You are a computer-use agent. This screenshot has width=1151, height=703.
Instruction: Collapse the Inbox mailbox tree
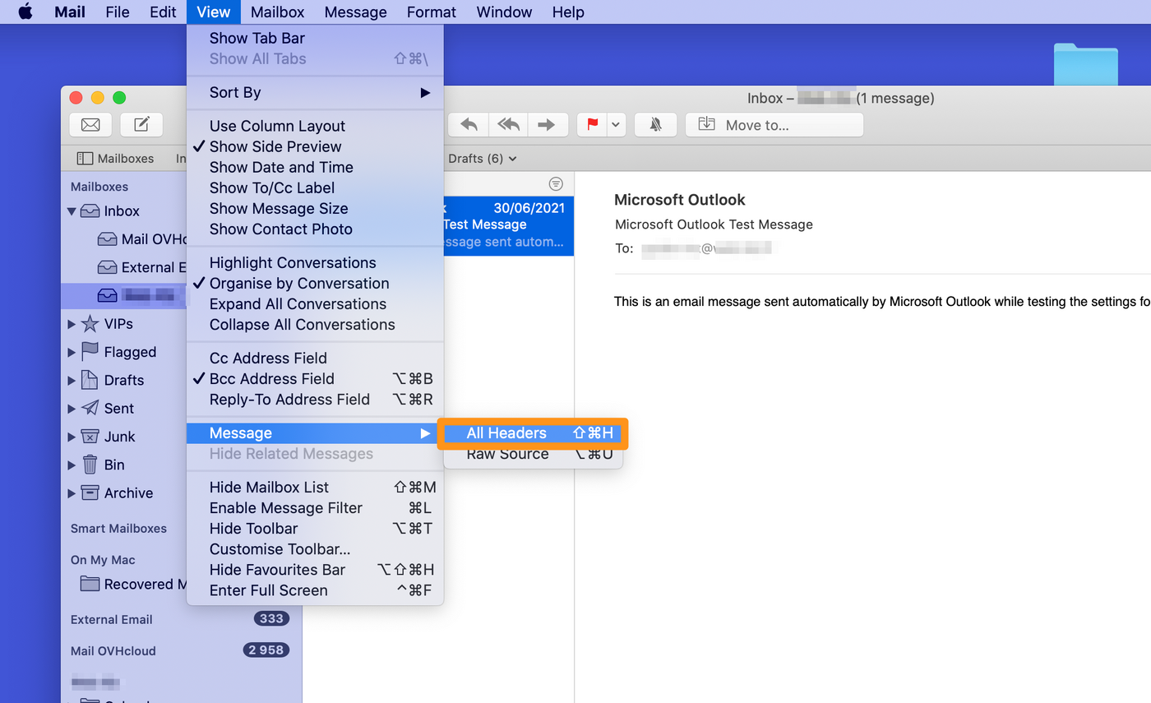point(72,210)
